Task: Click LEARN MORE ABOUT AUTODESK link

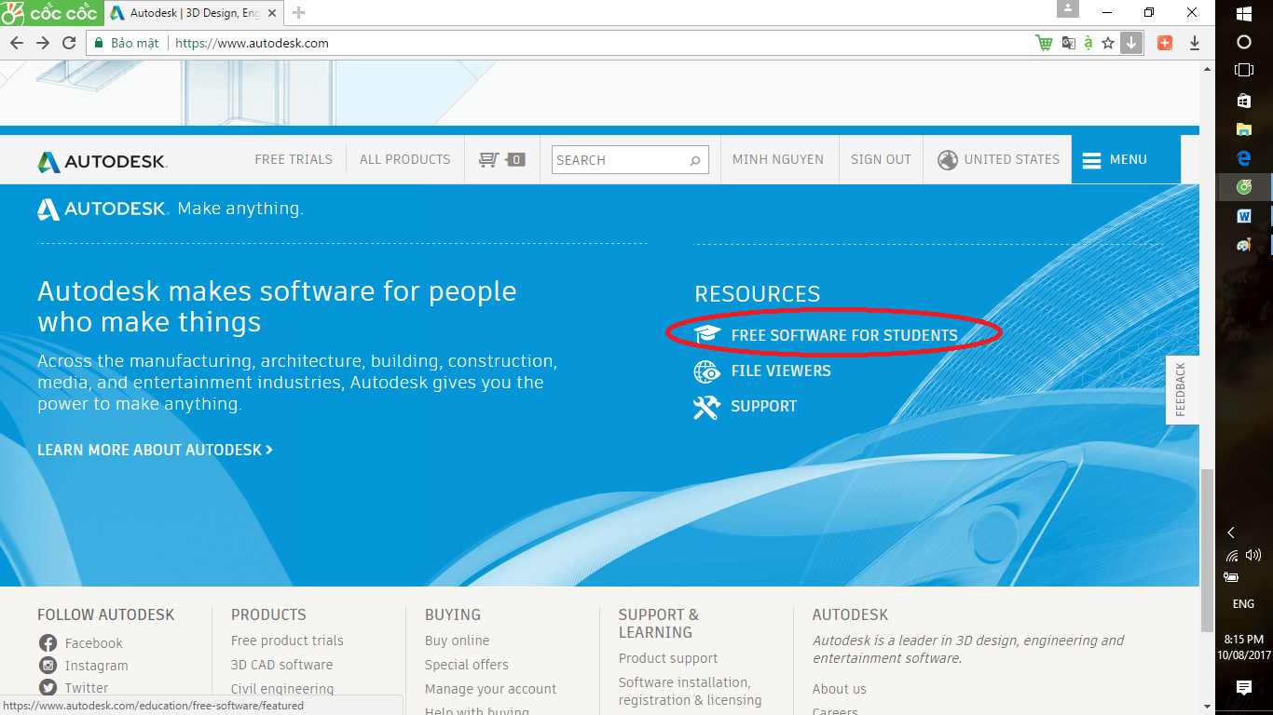Action: 155,450
